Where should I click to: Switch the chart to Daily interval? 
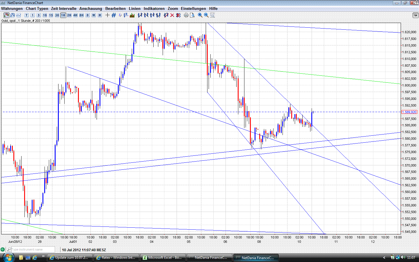(x=87, y=15)
